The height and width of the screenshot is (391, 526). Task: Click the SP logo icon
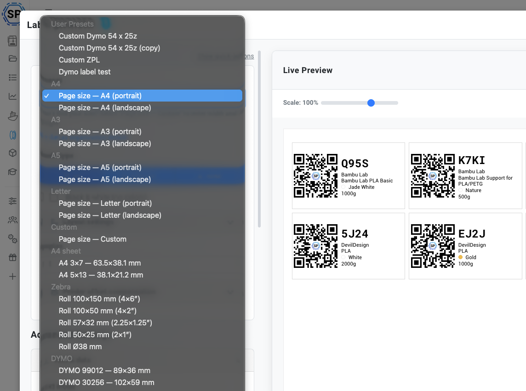pos(13,14)
